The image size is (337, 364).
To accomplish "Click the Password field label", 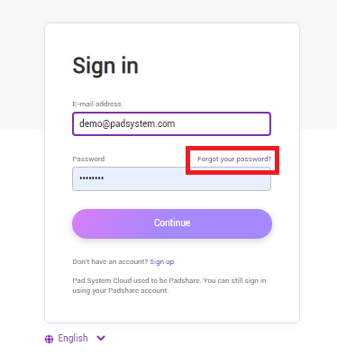I will 88,159.
